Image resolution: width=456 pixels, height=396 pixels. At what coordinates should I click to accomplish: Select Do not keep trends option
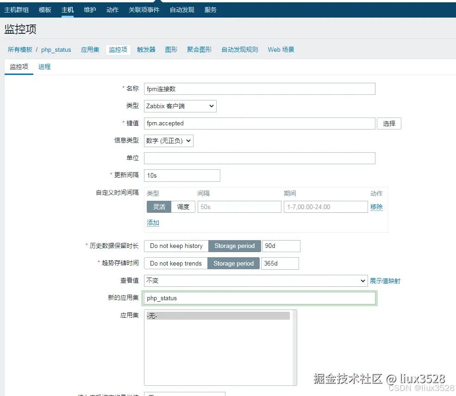pyautogui.click(x=175, y=264)
